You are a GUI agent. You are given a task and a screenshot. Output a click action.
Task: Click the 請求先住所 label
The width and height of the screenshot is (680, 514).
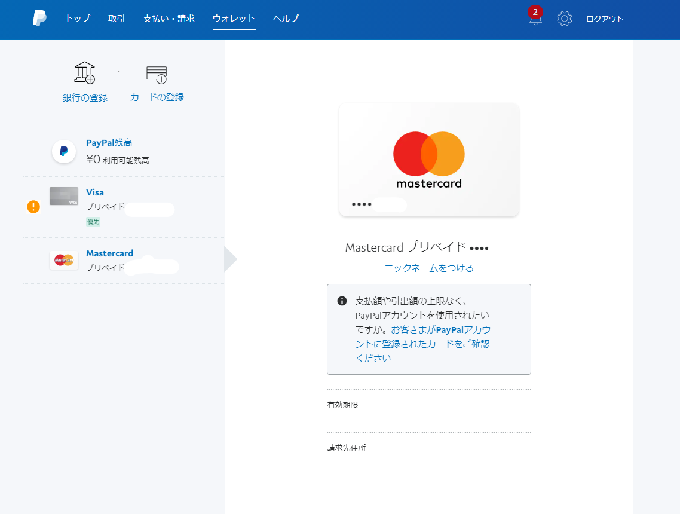click(347, 448)
